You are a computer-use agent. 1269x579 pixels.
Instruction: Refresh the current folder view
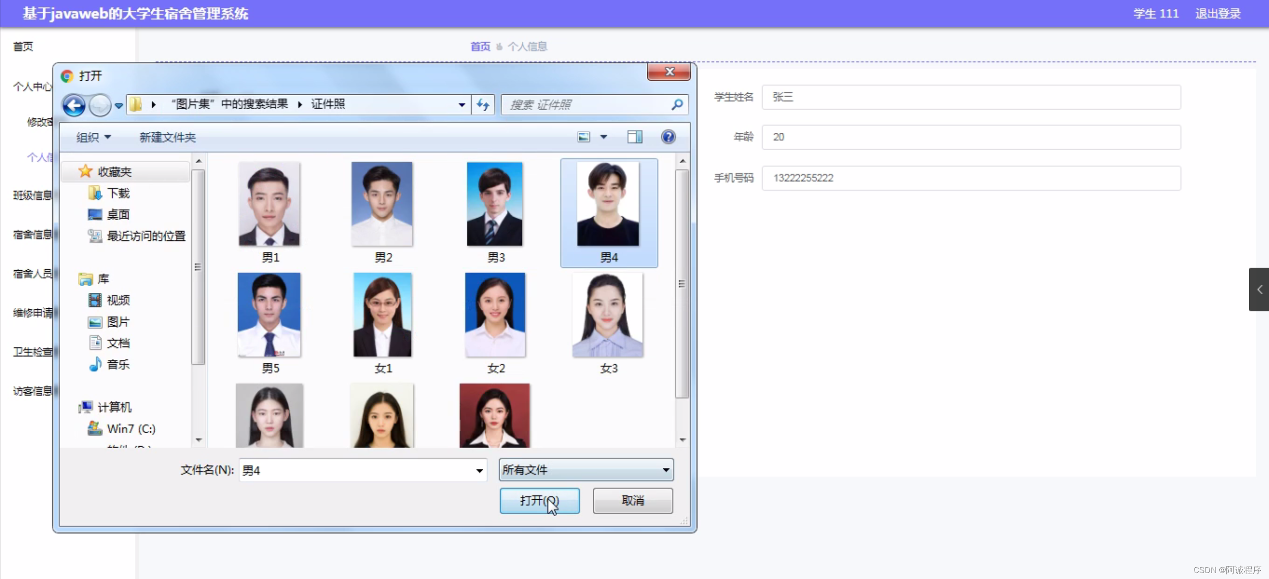pos(482,104)
